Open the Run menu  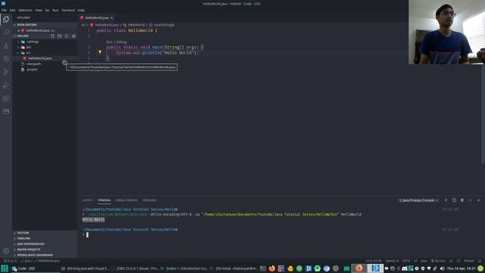tap(55, 10)
